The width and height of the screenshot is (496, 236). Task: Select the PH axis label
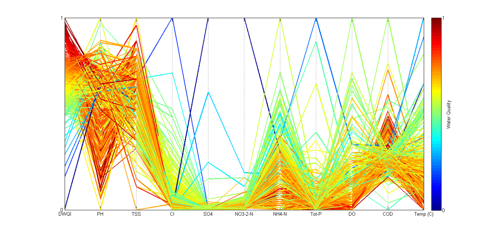pyautogui.click(x=100, y=214)
